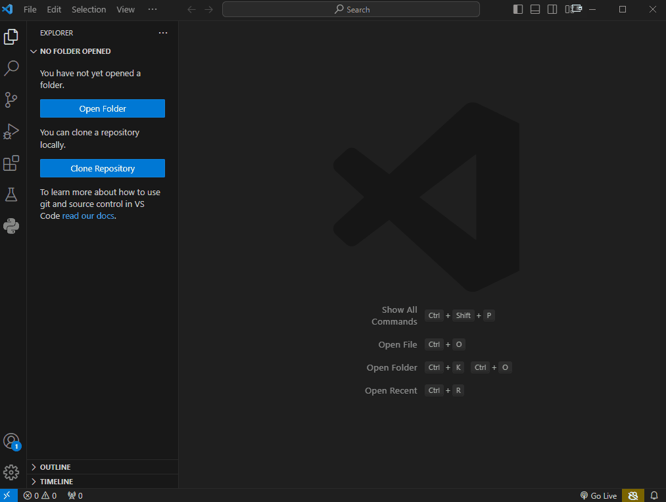666x502 pixels.
Task: Click the highlighted status bar icon beside Go Live
Action: (633, 495)
